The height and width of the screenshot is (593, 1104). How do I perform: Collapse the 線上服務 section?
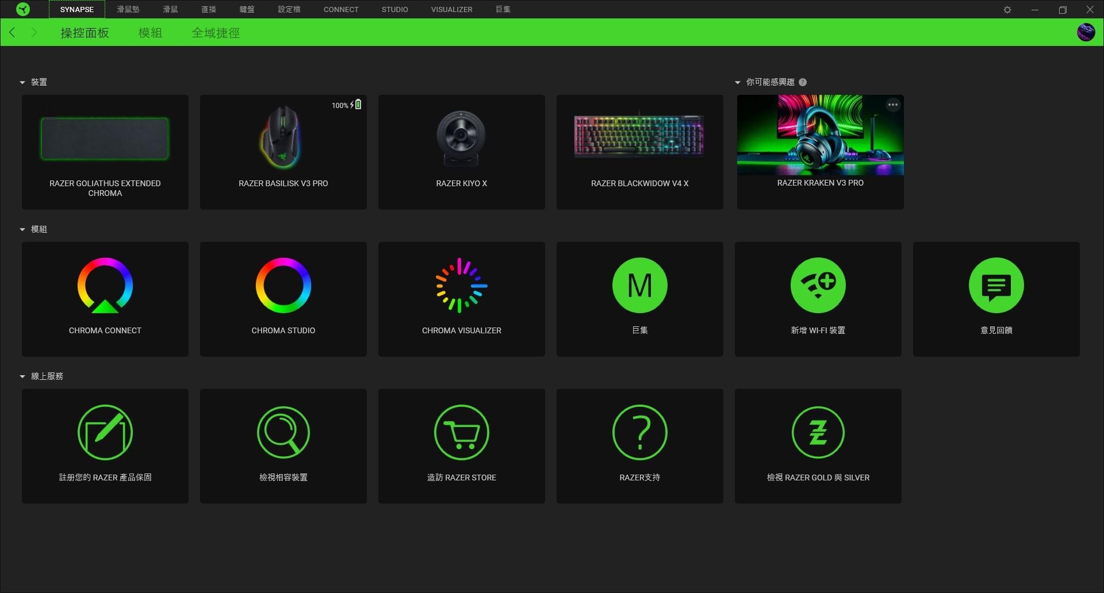click(23, 376)
